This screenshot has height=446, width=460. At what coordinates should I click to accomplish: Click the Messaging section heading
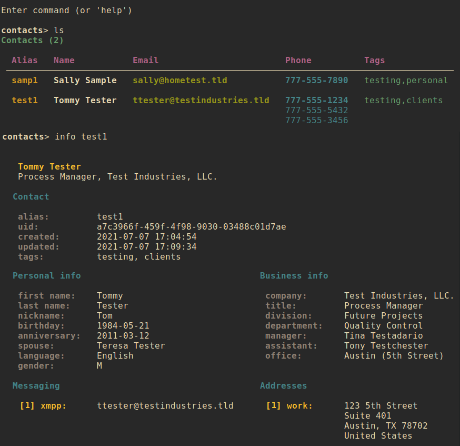[36, 386]
